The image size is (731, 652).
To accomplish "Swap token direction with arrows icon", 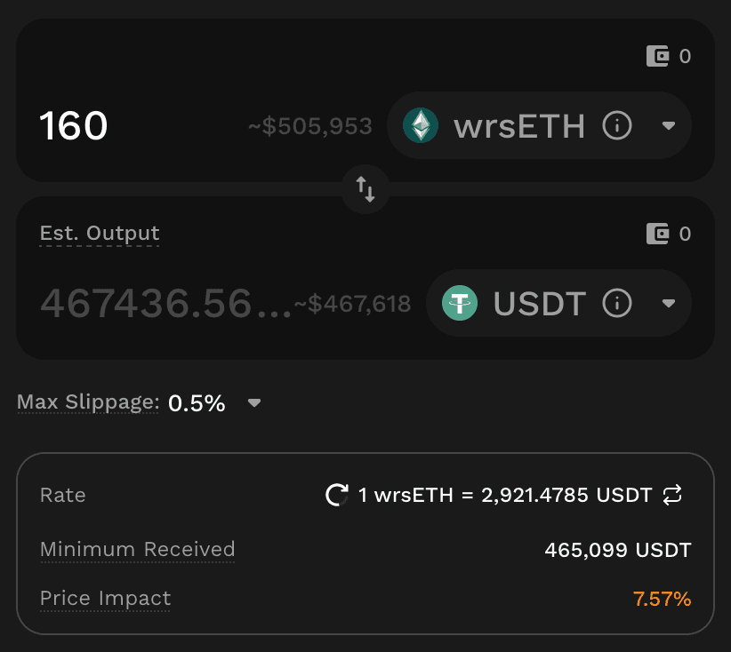I will pos(365,188).
